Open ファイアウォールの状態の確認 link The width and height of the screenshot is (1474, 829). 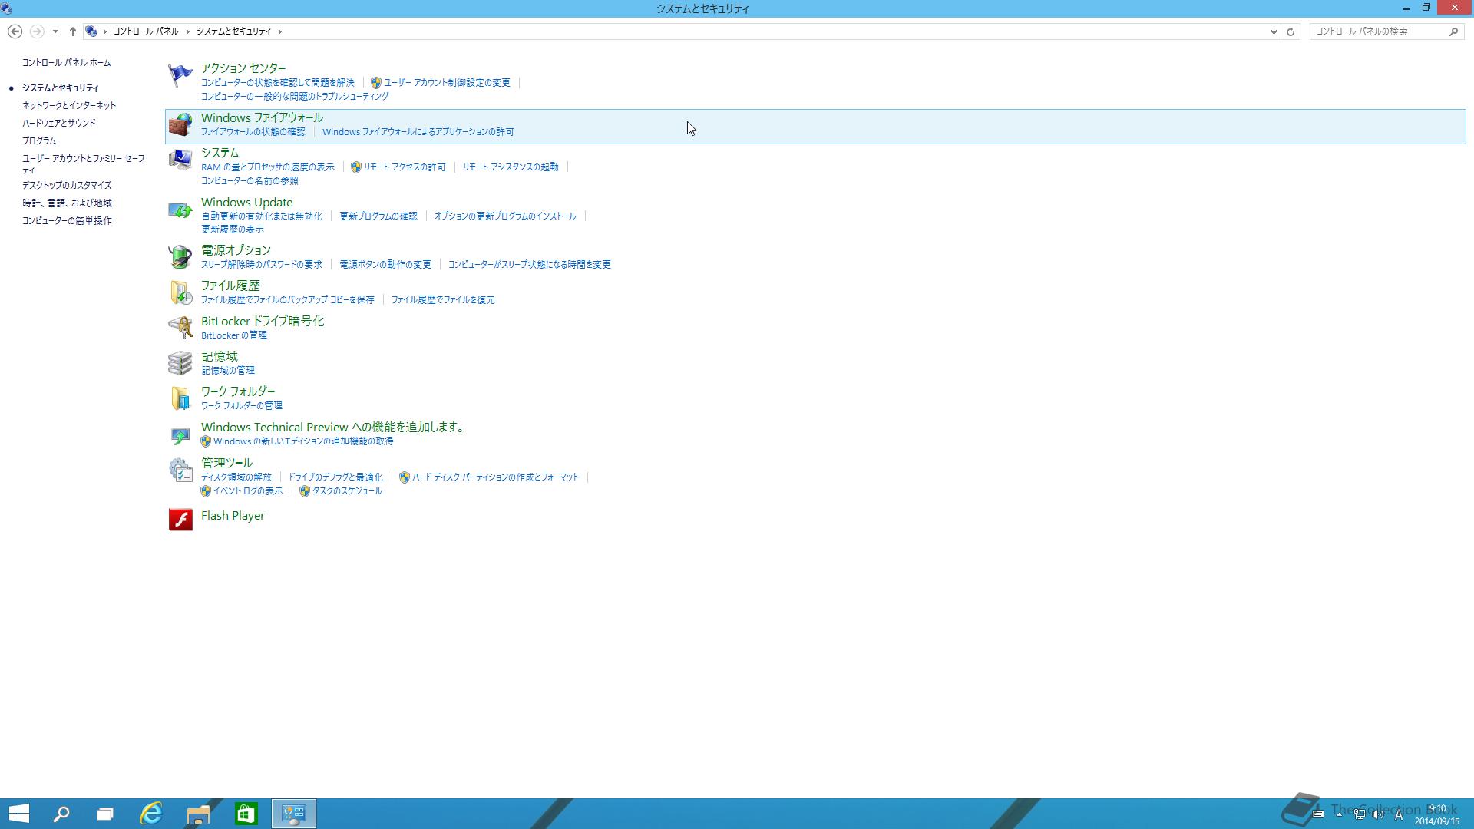[253, 132]
